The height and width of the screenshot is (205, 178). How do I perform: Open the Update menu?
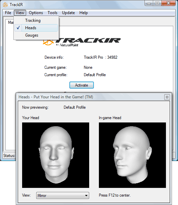coord(68,13)
